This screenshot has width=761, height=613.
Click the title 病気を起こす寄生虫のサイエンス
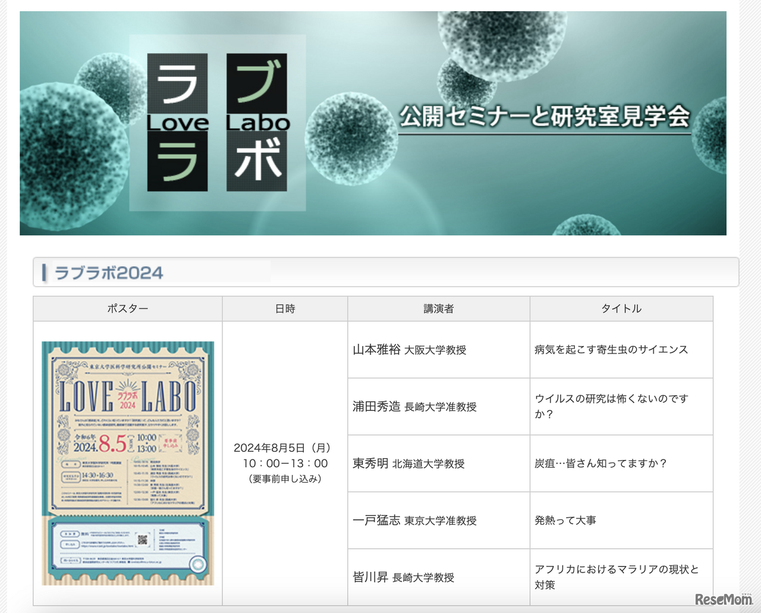611,350
